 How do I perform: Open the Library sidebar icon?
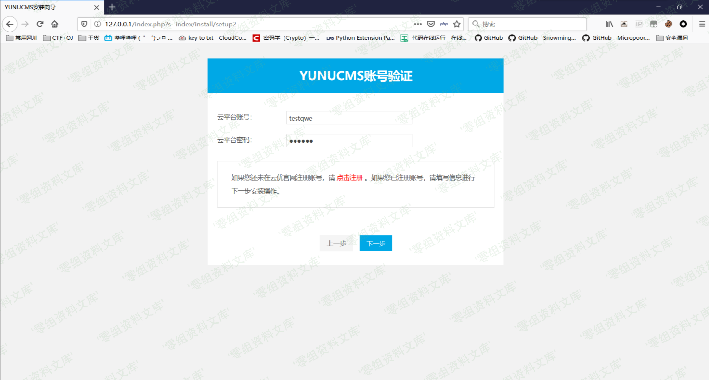click(609, 24)
